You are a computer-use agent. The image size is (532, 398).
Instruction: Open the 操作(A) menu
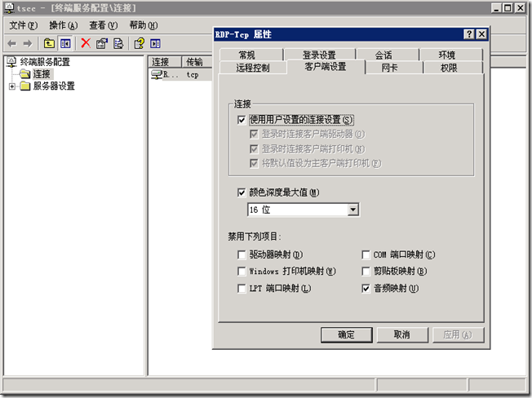[x=64, y=25]
